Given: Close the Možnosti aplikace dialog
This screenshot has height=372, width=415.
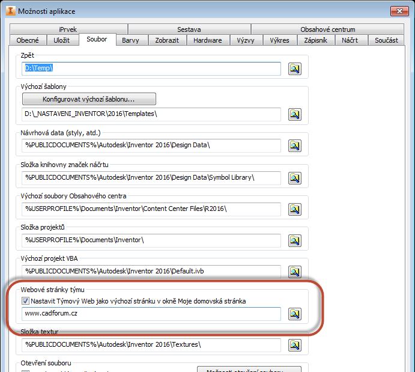Looking at the screenshot, I should pos(399,11).
